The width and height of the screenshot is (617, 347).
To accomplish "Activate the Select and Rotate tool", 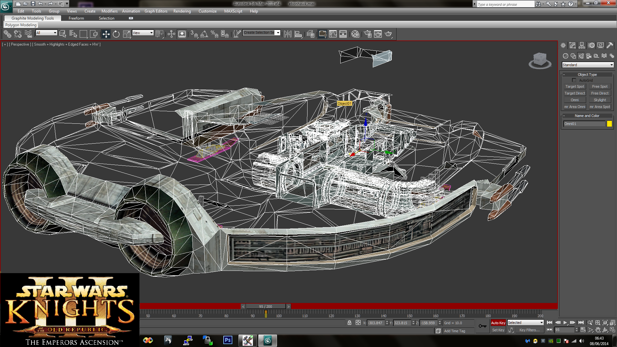I will (x=116, y=34).
